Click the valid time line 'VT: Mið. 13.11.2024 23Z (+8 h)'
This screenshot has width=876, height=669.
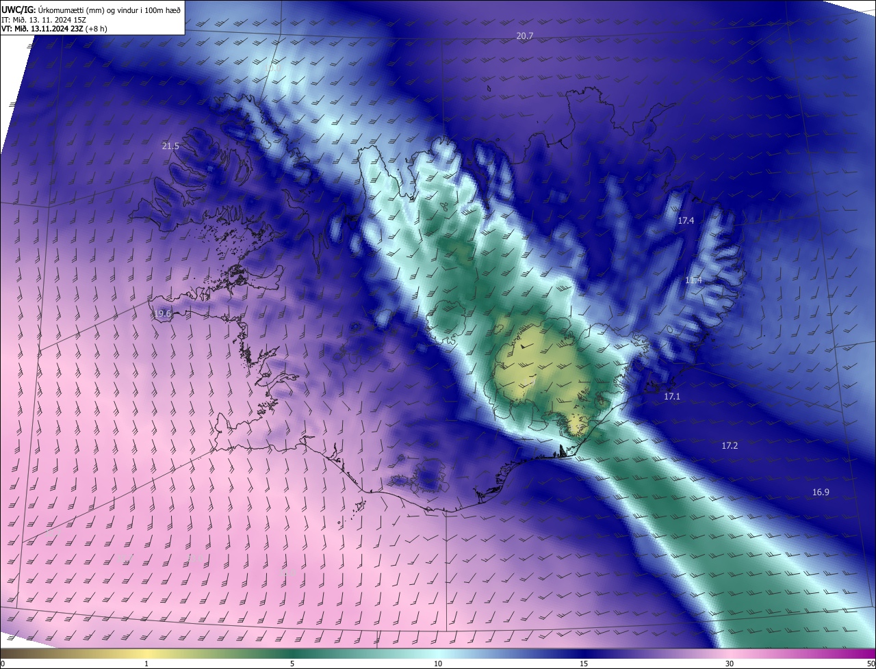(x=54, y=29)
